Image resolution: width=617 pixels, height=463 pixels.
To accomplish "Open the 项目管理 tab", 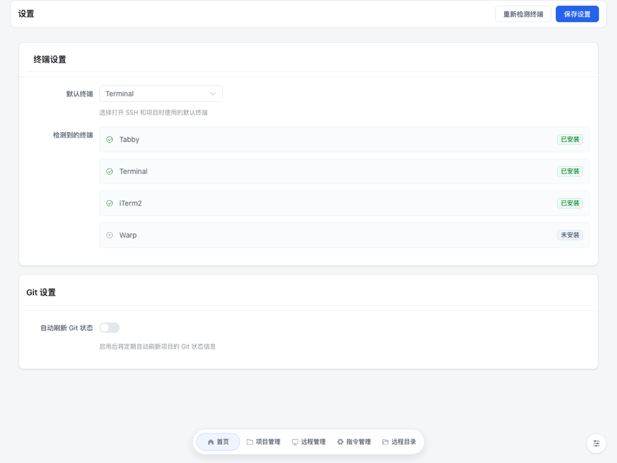I will pos(263,442).
